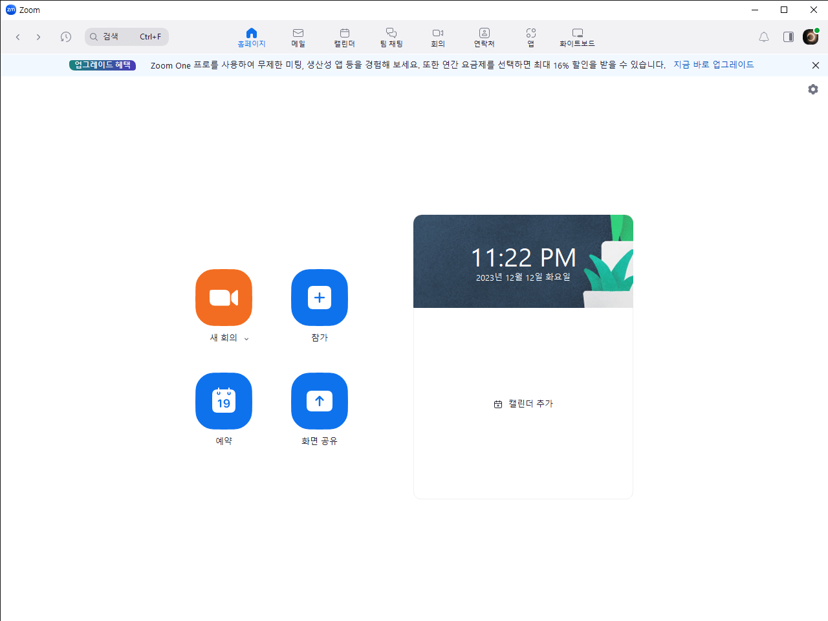Open the 예약 schedule meeting button
This screenshot has height=621, width=828.
(224, 401)
